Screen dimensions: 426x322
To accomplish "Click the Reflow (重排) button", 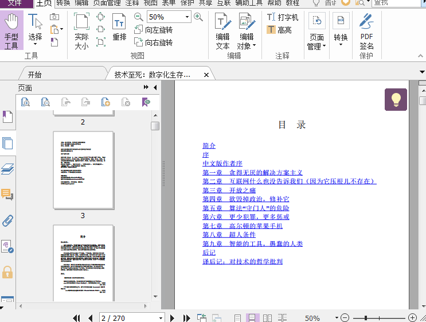I will (119, 27).
